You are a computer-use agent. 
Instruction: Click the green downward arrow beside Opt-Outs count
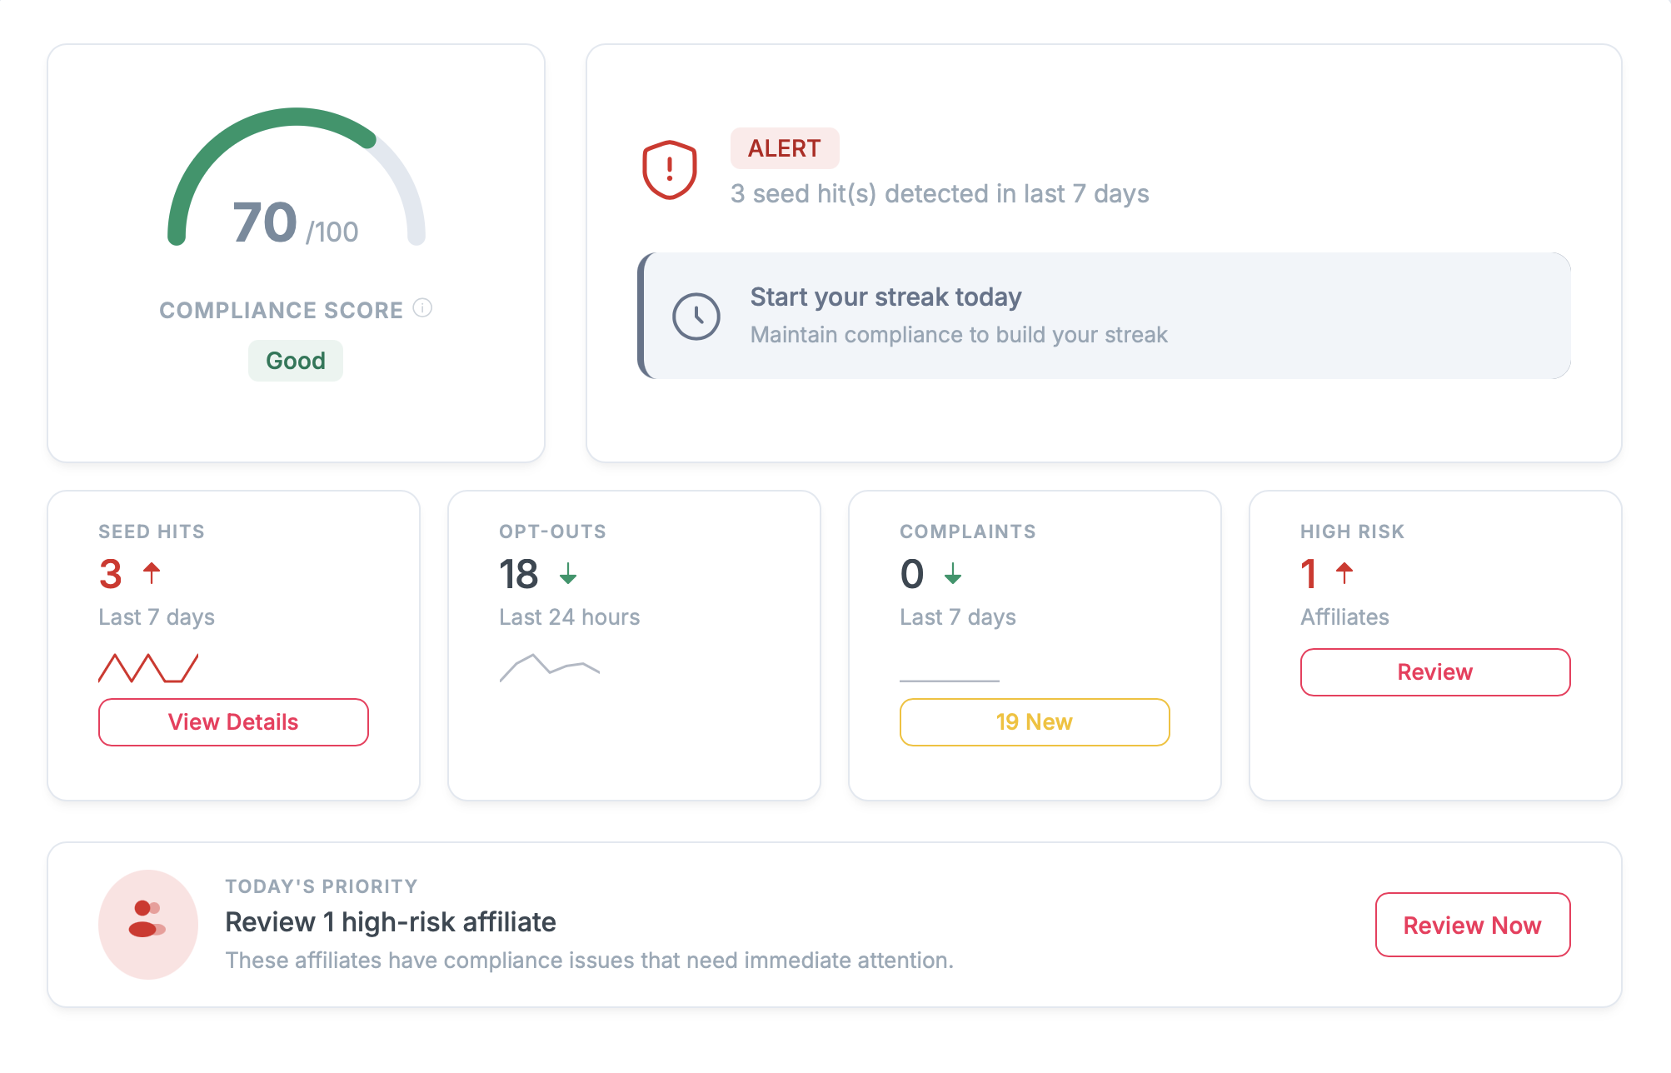(x=568, y=574)
